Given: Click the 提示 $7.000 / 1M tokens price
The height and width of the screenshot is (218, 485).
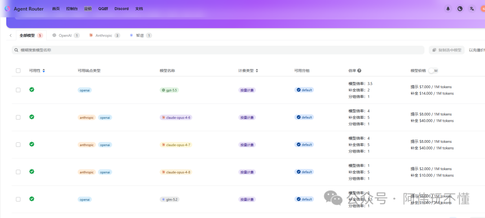Looking at the screenshot, I should click(x=431, y=87).
